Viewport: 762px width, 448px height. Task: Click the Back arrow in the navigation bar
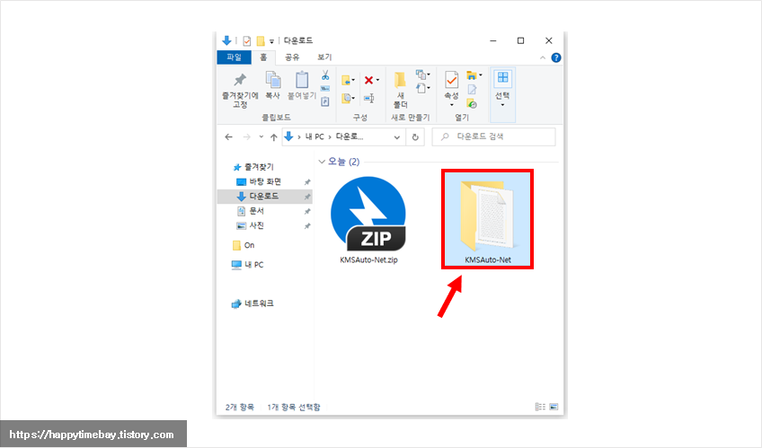coord(229,137)
